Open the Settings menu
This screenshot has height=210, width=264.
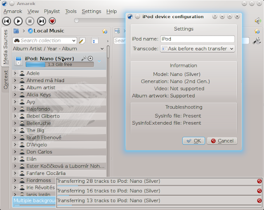tap(92, 11)
